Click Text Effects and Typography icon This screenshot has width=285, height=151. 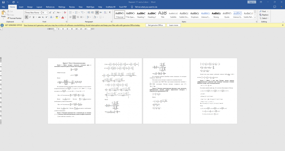(51, 17)
